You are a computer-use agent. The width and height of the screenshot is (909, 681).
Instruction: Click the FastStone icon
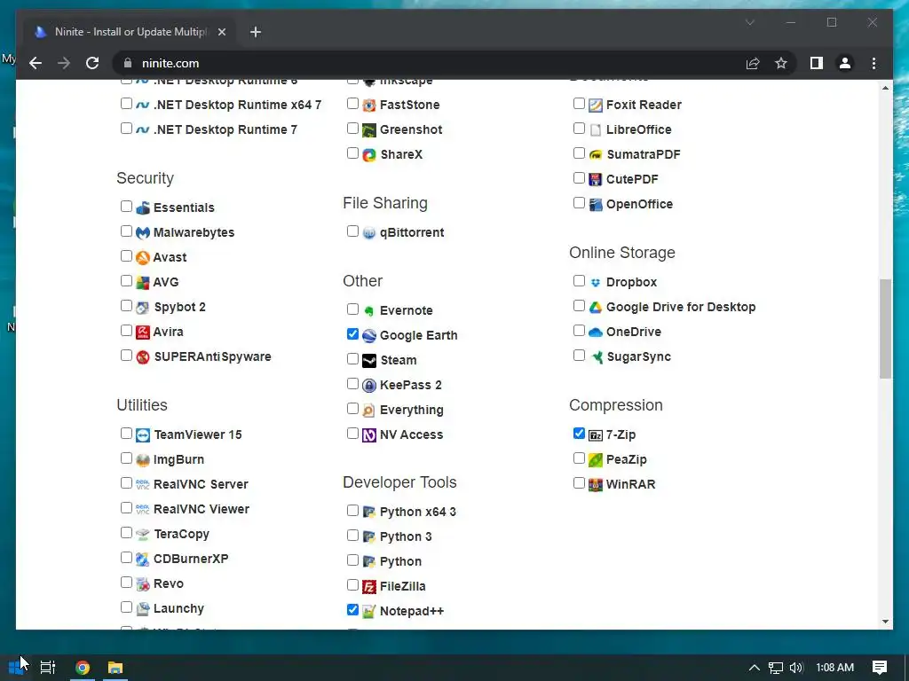(369, 106)
